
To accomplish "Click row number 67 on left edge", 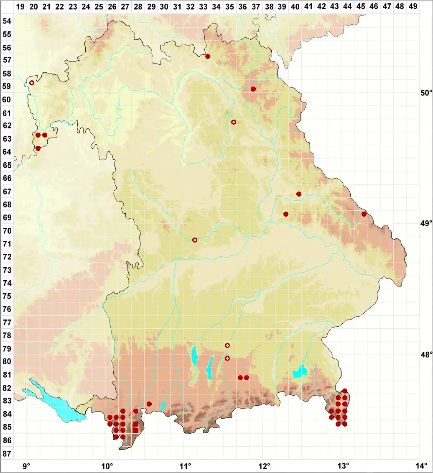I will [7, 192].
